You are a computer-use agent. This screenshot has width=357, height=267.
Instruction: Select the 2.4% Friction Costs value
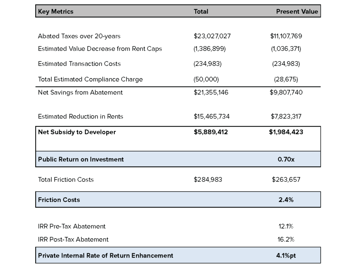click(286, 200)
